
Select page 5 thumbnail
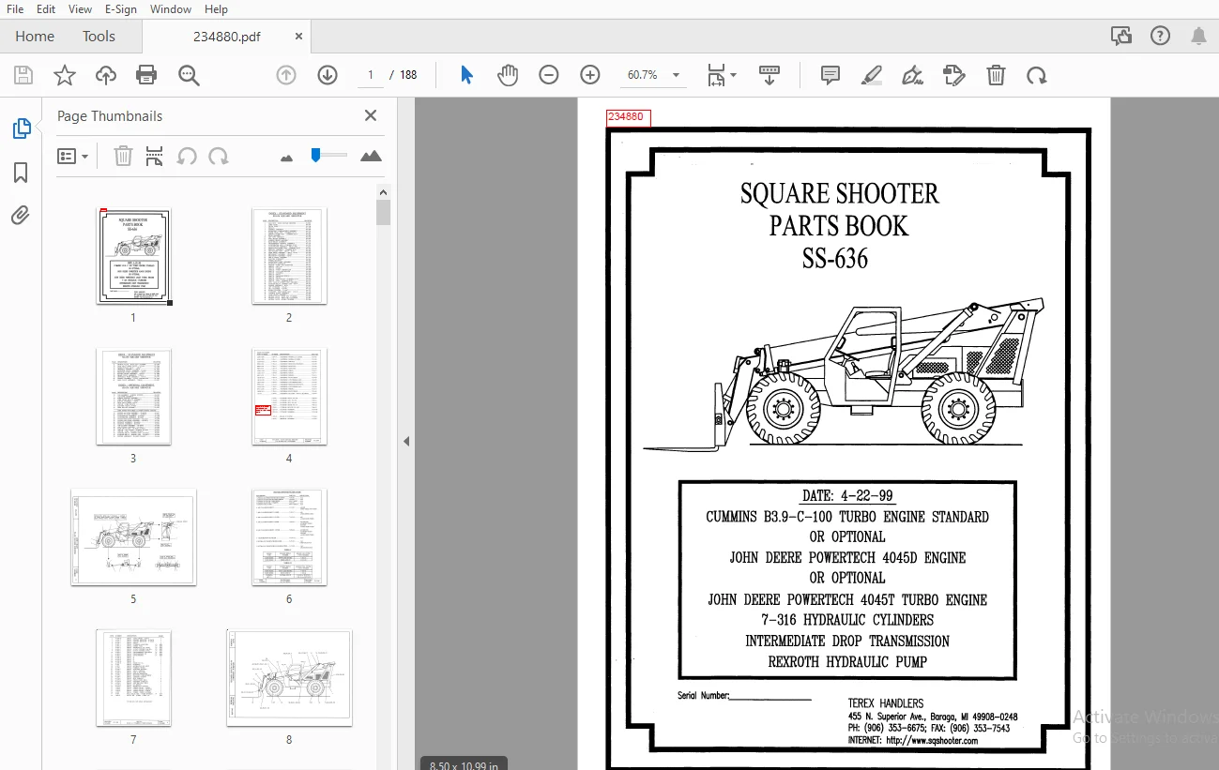133,536
